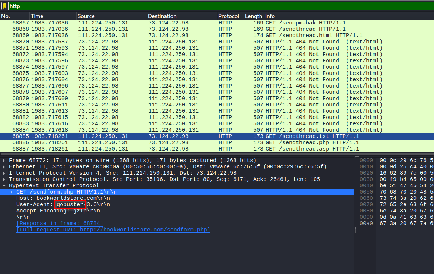Click the Full request URI link

[x=113, y=230]
